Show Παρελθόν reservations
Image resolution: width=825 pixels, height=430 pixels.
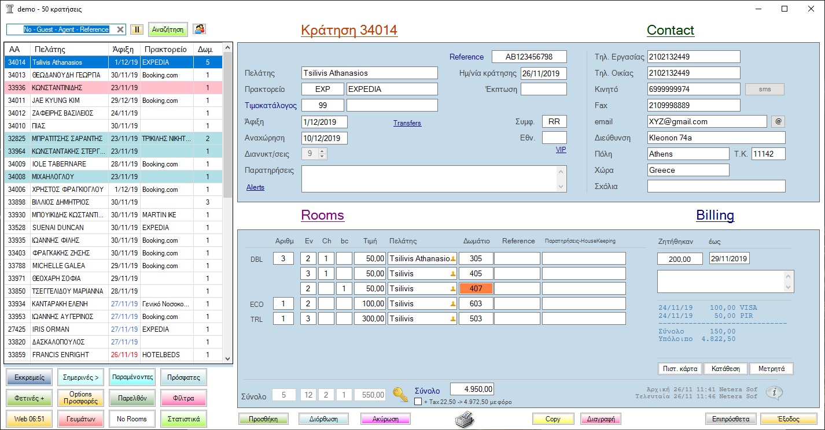(x=132, y=398)
